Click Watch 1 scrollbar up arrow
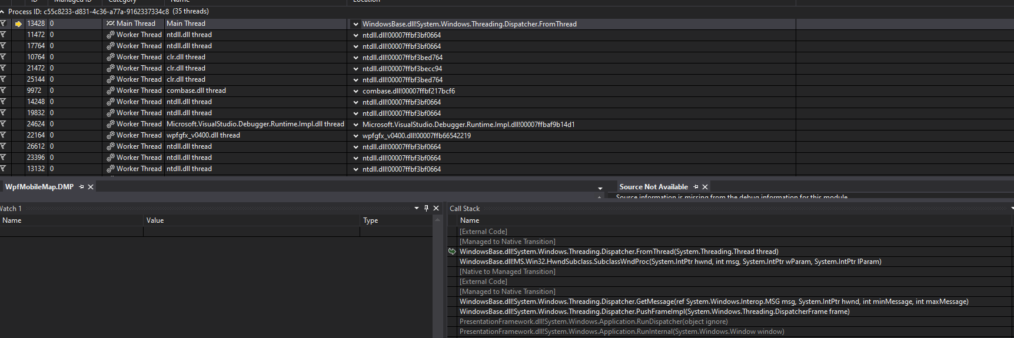The width and height of the screenshot is (1014, 338). 437,219
